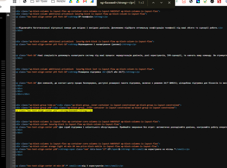Click inside the find search text field

pyautogui.click(x=117, y=3)
